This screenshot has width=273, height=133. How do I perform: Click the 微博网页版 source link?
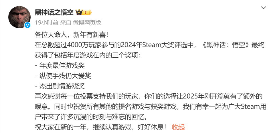pos(87,23)
